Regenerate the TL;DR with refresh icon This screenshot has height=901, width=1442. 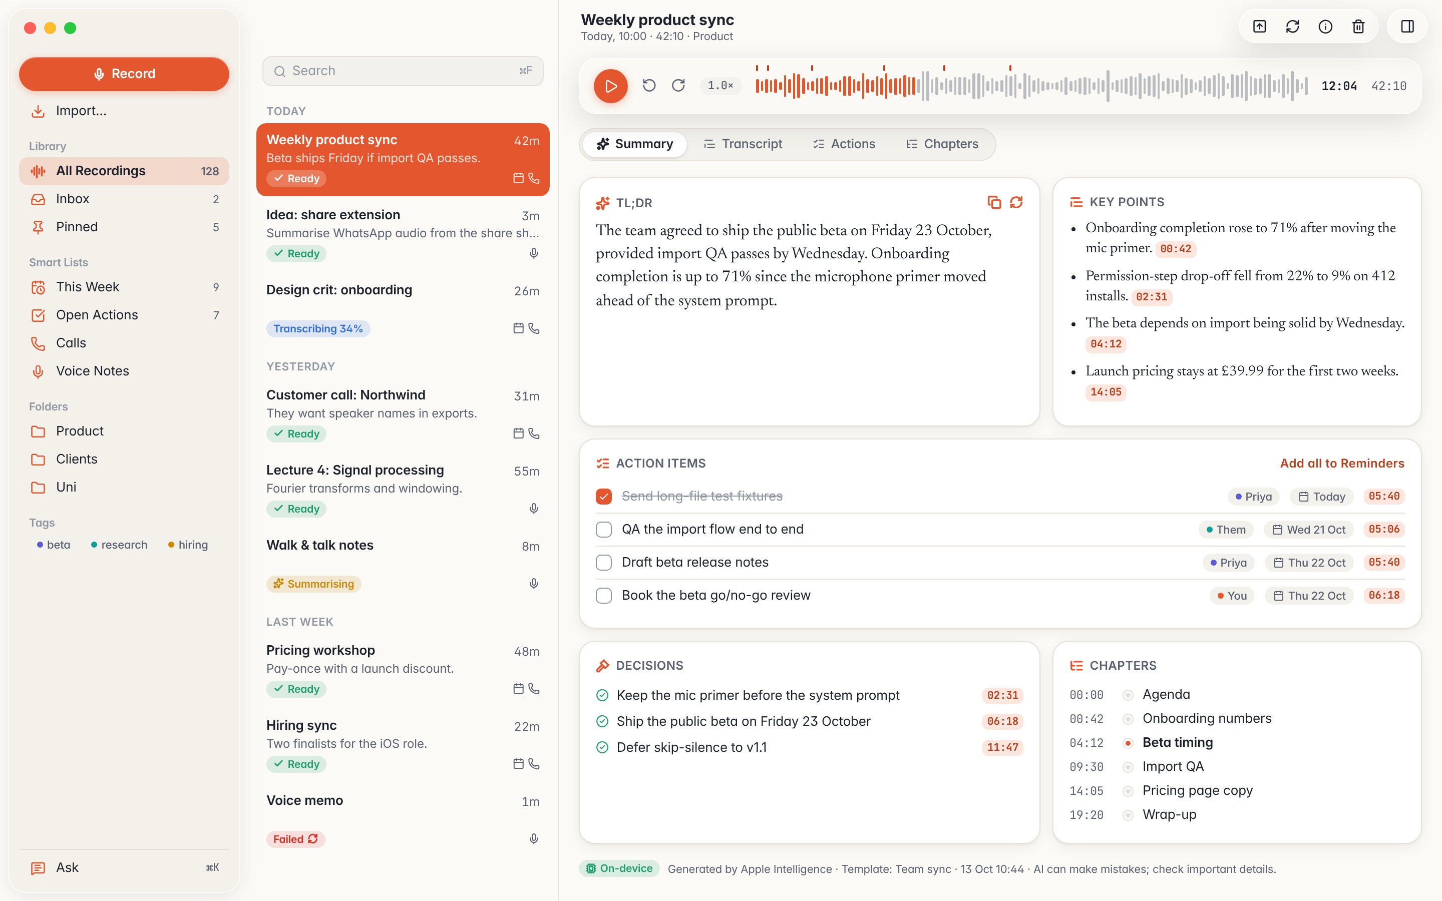[1016, 203]
